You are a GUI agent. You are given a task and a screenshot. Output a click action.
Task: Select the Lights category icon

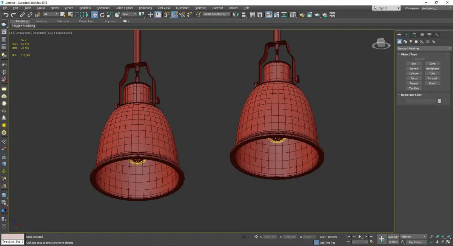(x=411, y=42)
